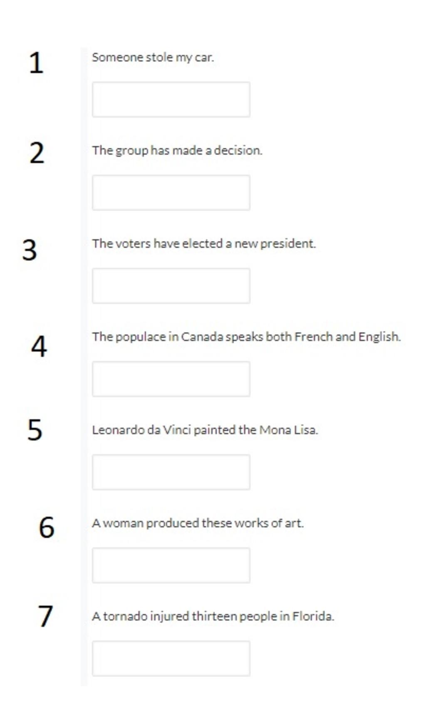
Task: Activate the answer box for the Mona Lisa sentence
Action: pyautogui.click(x=171, y=472)
